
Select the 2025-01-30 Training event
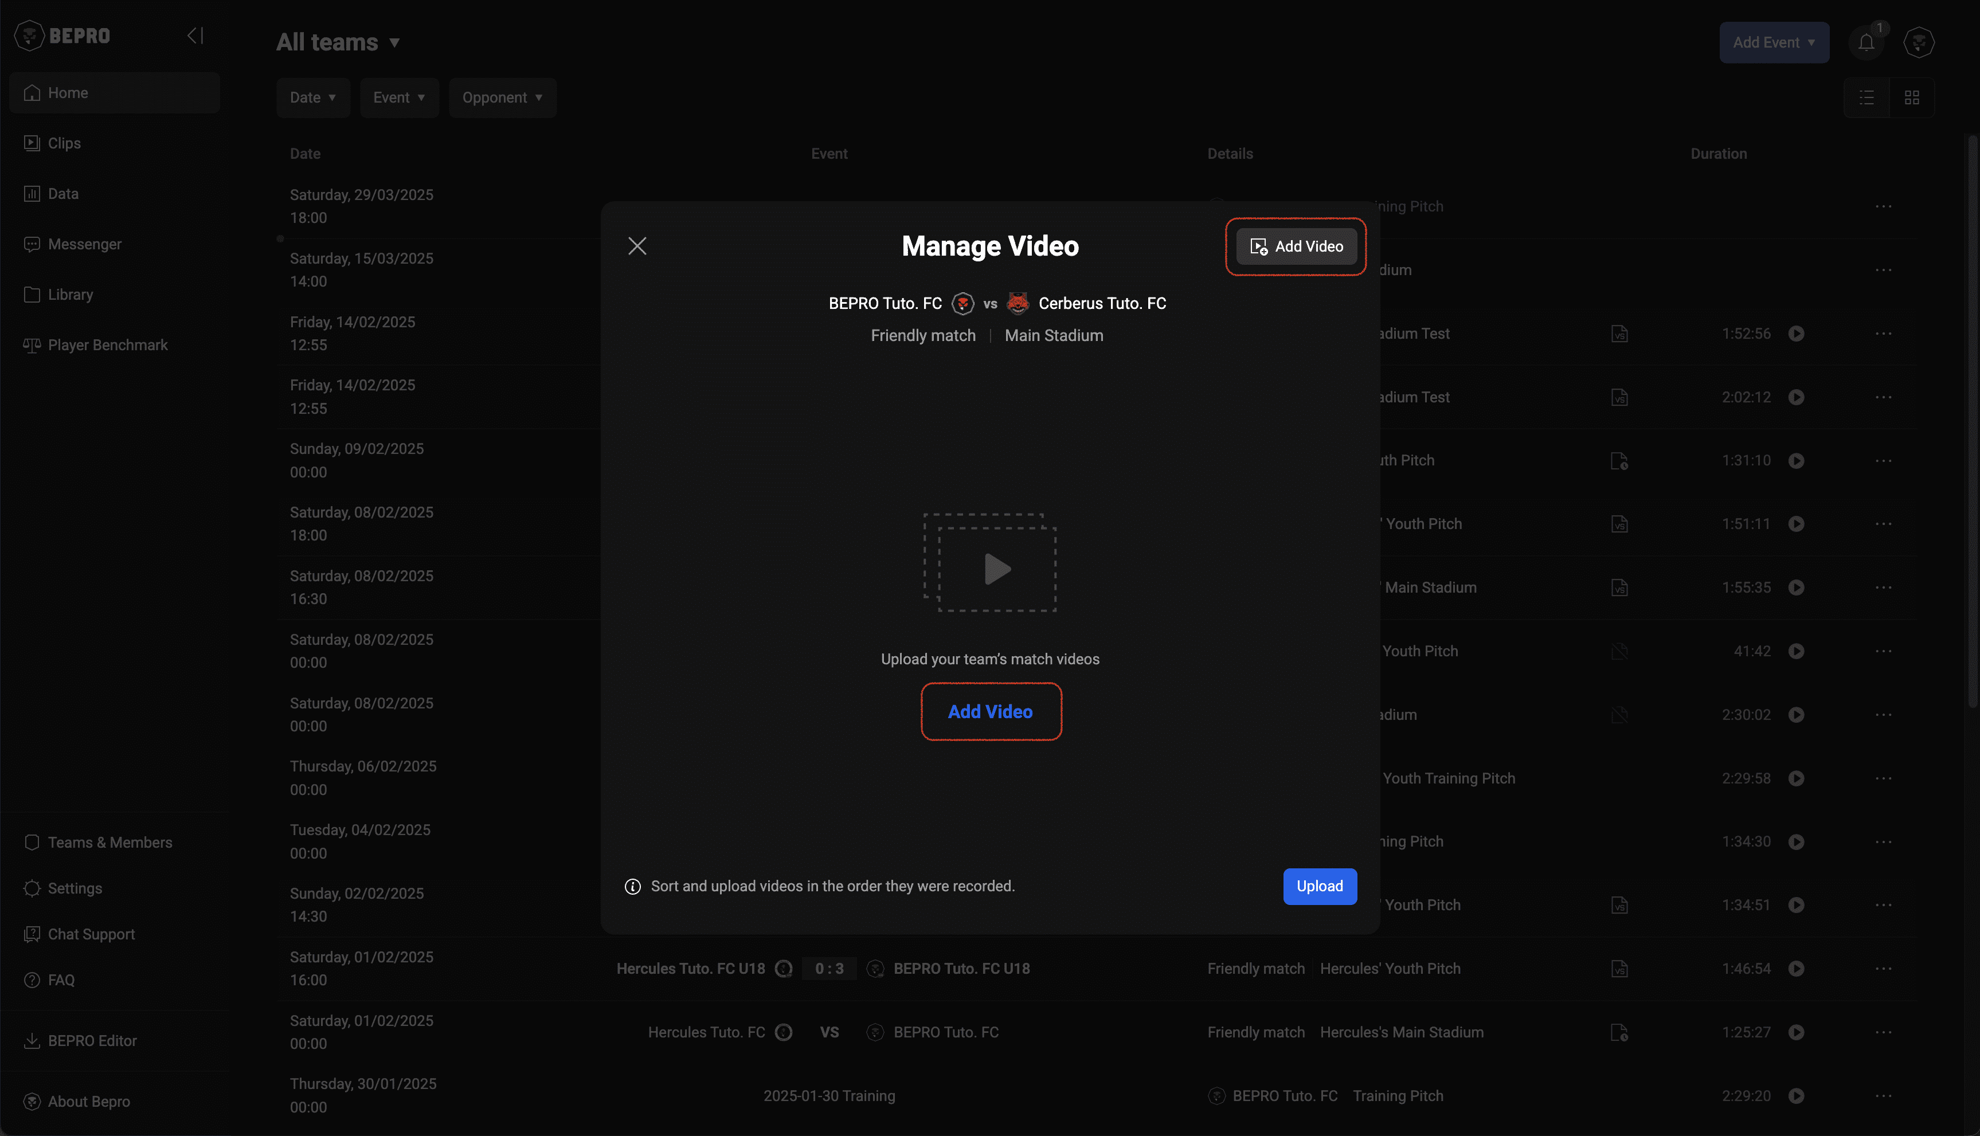coord(829,1096)
